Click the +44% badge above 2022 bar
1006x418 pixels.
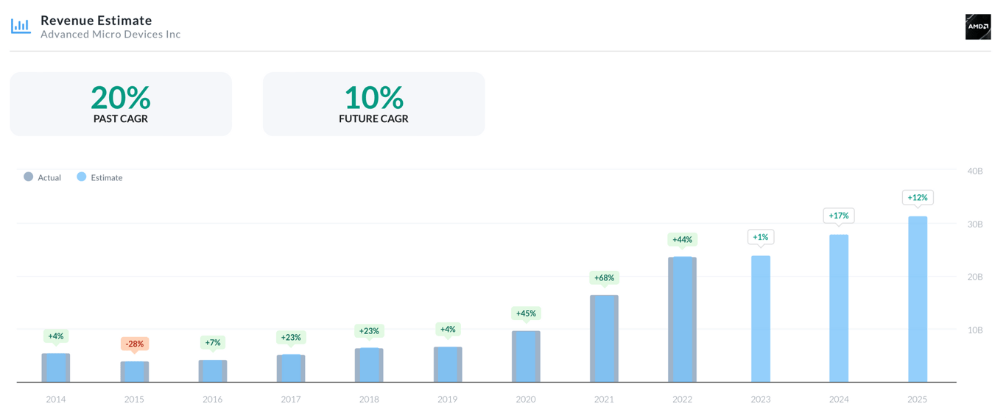point(682,239)
